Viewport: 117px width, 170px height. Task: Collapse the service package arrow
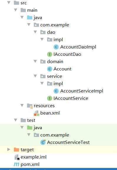35,76
